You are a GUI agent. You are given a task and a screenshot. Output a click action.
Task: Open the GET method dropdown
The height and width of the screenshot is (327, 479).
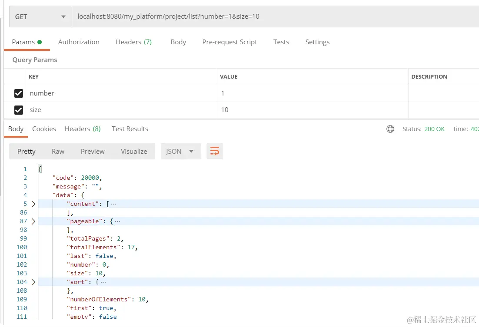point(40,17)
